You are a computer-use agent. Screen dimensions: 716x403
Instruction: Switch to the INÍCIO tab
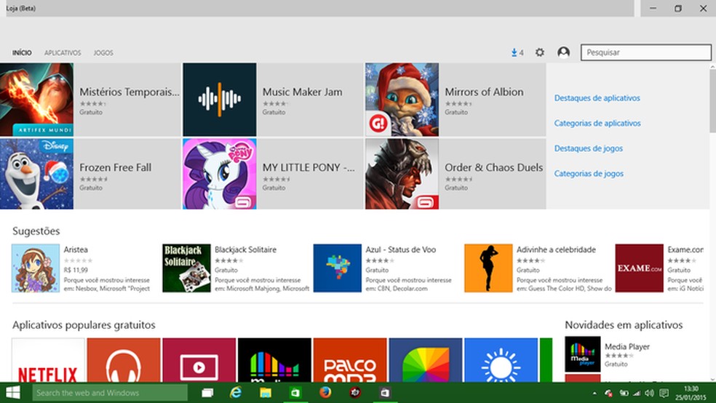pyautogui.click(x=22, y=53)
